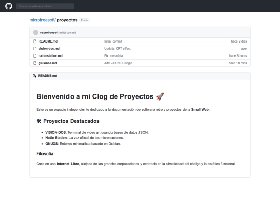
Task: Open the microfreesoft owner link
Action: click(43, 20)
